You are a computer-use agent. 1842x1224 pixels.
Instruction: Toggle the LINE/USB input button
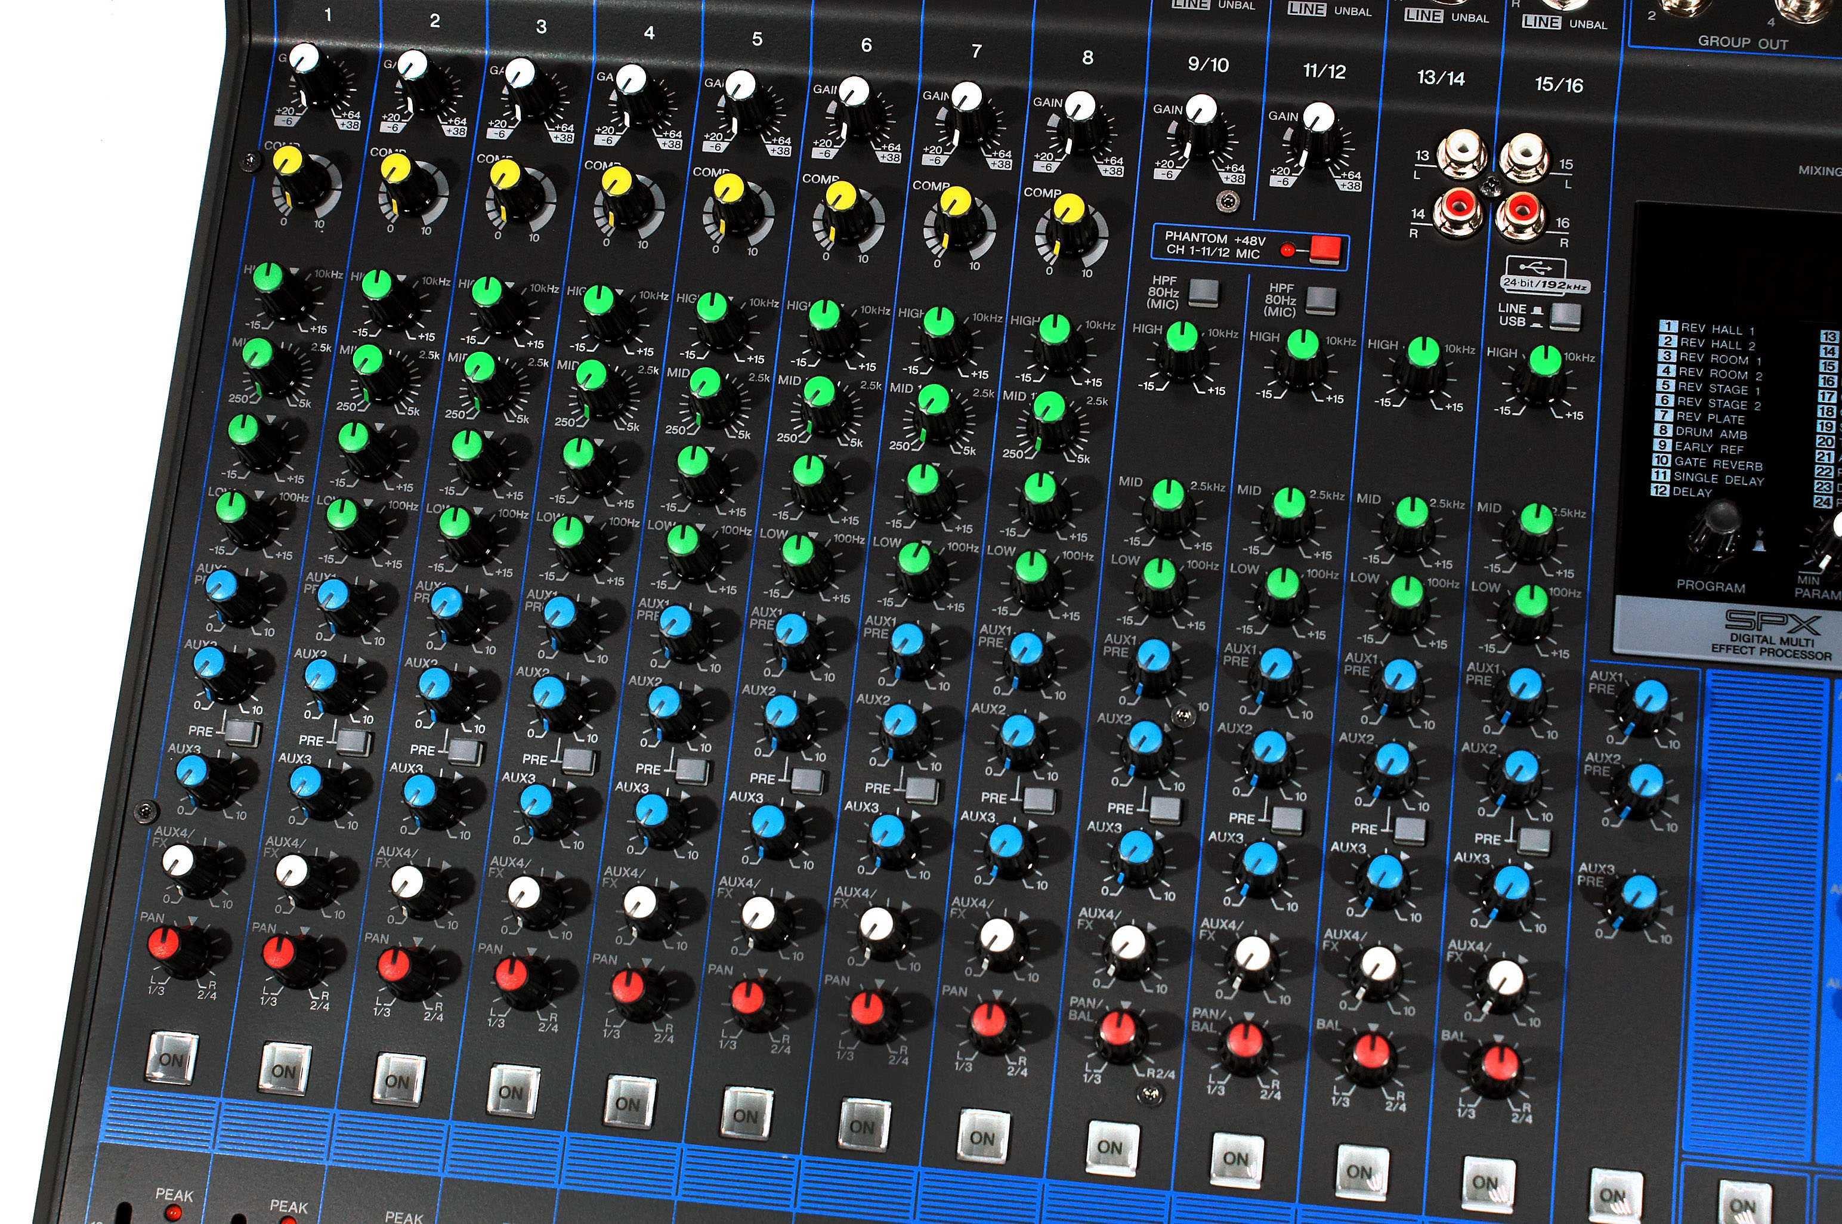[x=1565, y=316]
